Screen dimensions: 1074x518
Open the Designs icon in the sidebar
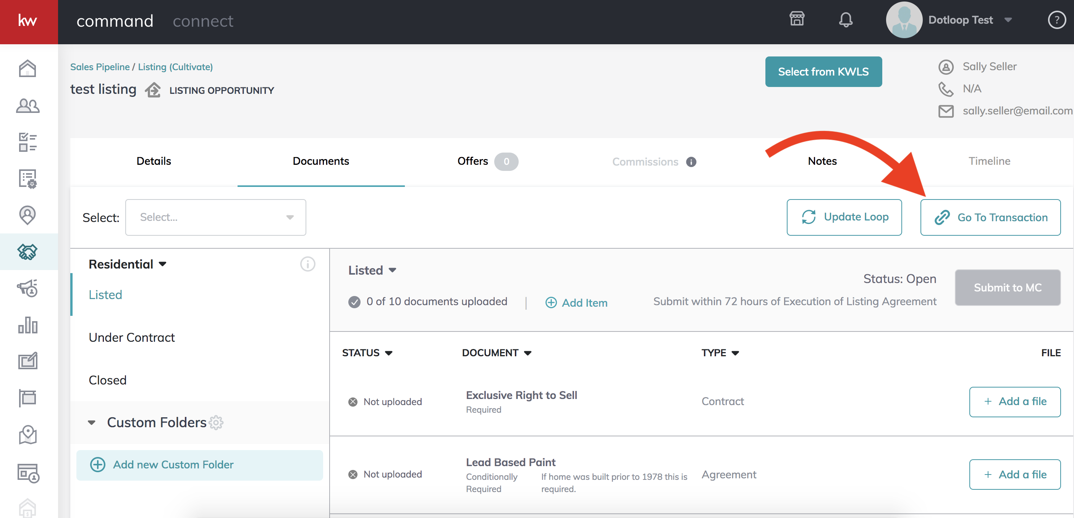point(27,360)
